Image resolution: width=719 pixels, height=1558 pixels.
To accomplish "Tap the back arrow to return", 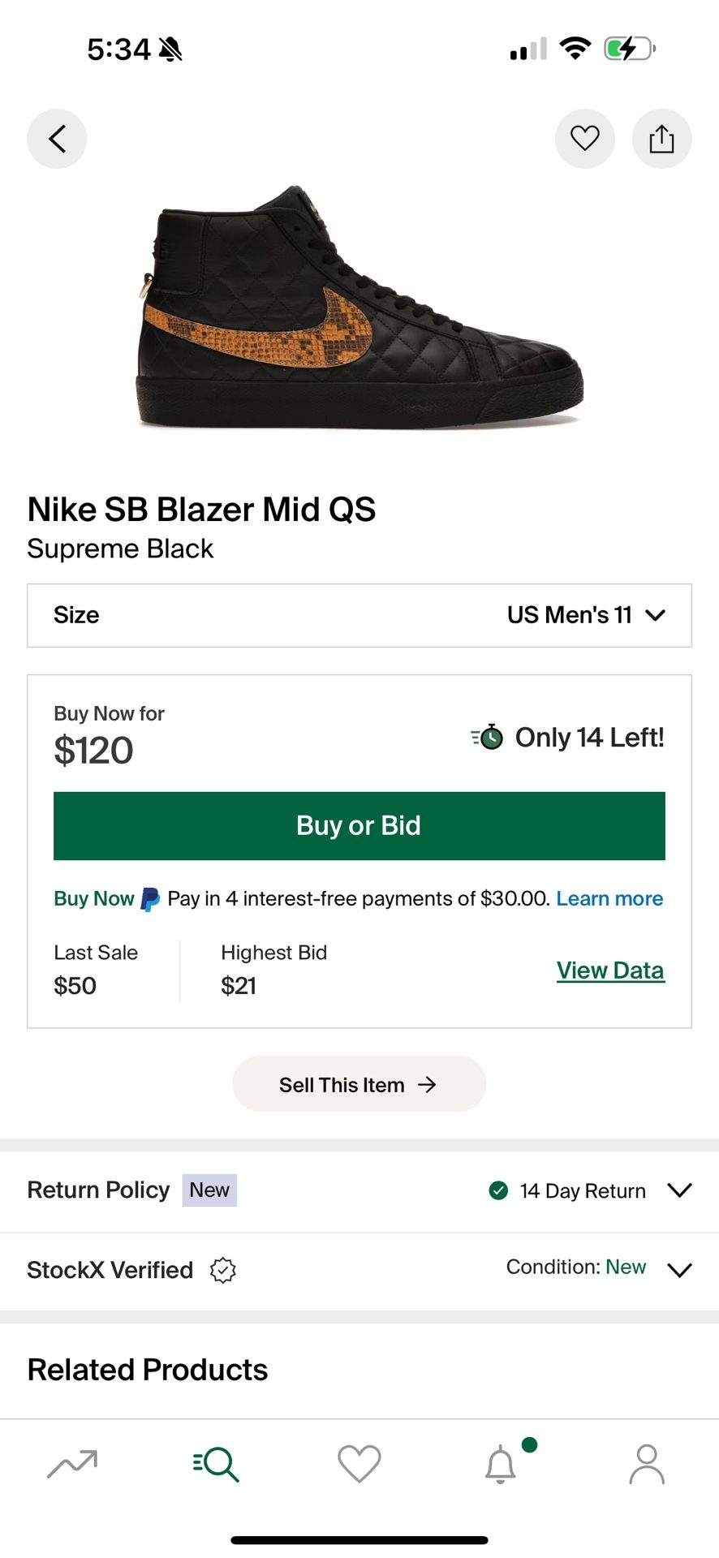I will pyautogui.click(x=57, y=138).
